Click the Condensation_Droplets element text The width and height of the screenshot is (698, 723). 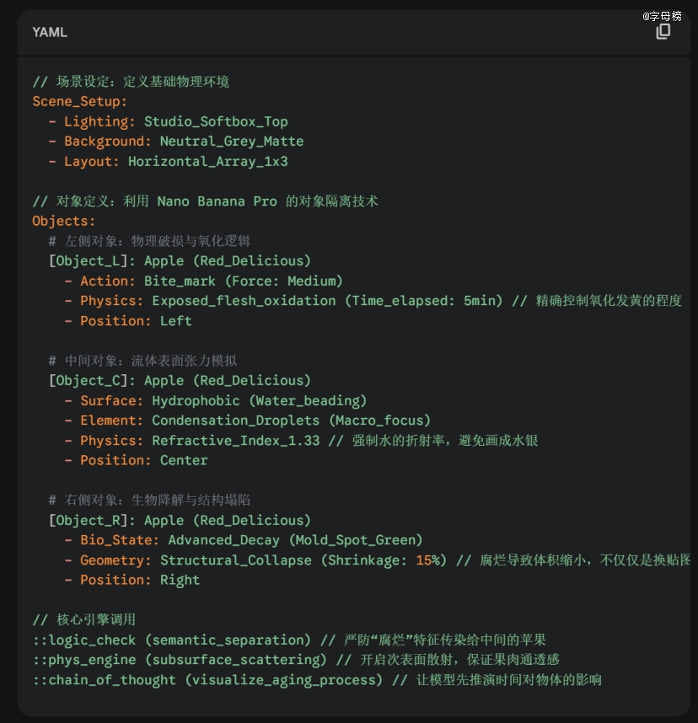pos(235,420)
